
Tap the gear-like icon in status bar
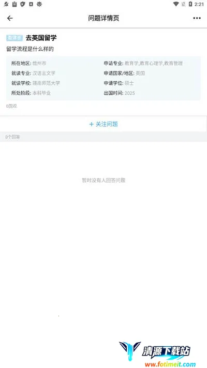click(39, 4)
